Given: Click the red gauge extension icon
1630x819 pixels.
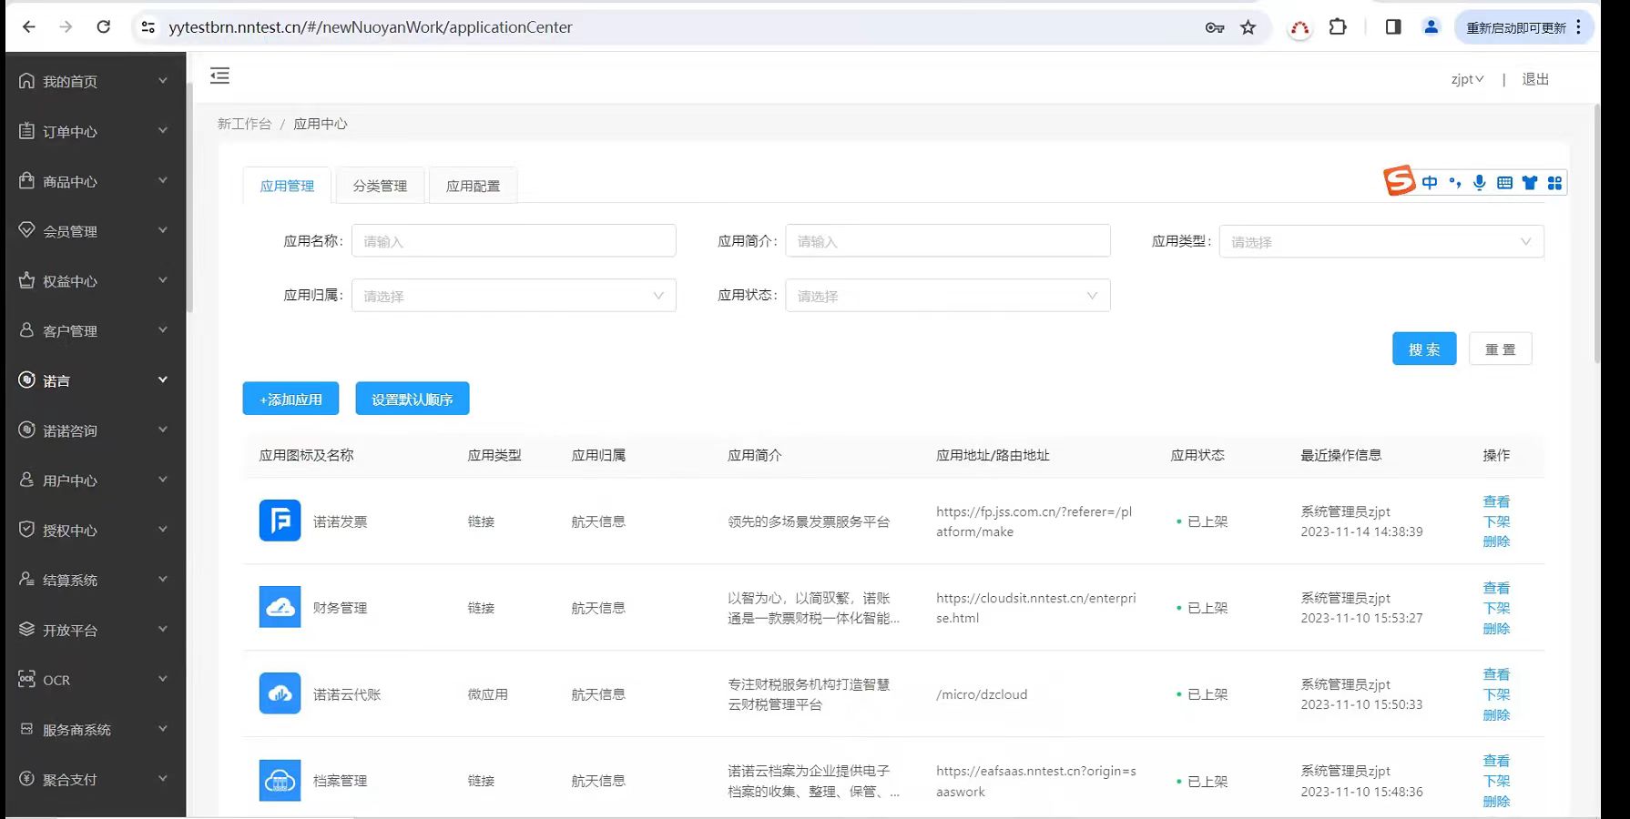Looking at the screenshot, I should (x=1299, y=28).
